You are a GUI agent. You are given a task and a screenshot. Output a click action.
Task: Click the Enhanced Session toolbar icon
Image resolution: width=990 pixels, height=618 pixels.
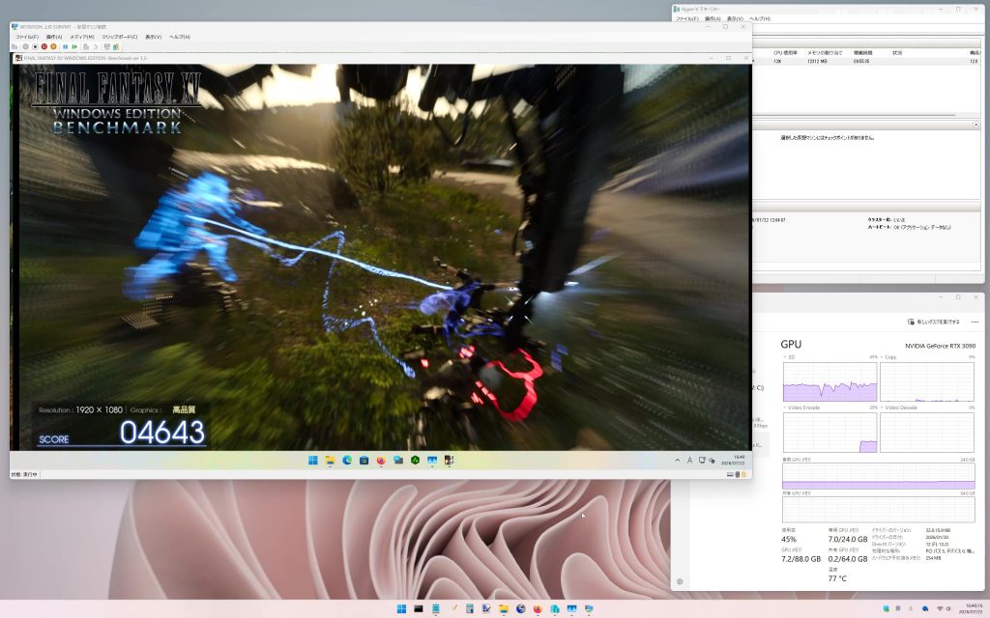pos(107,46)
